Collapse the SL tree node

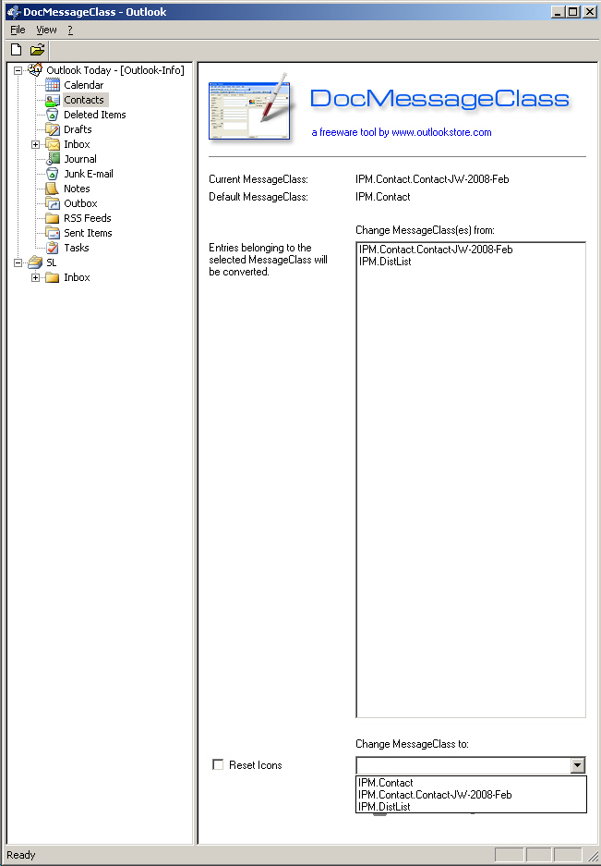[18, 262]
